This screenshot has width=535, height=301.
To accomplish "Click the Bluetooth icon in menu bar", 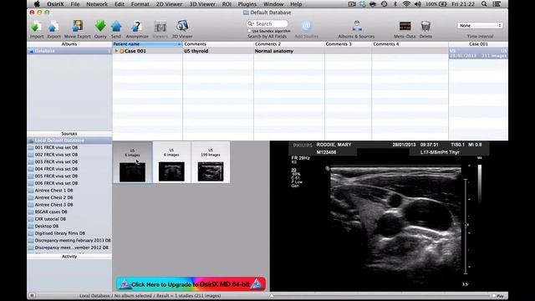I will pos(395,4).
